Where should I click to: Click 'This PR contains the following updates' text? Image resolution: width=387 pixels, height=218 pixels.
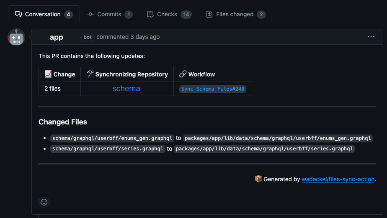pos(92,56)
